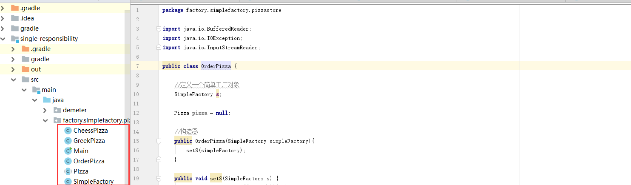This screenshot has width=631, height=185.
Task: Click the CheessPizza class icon
Action: [x=68, y=131]
